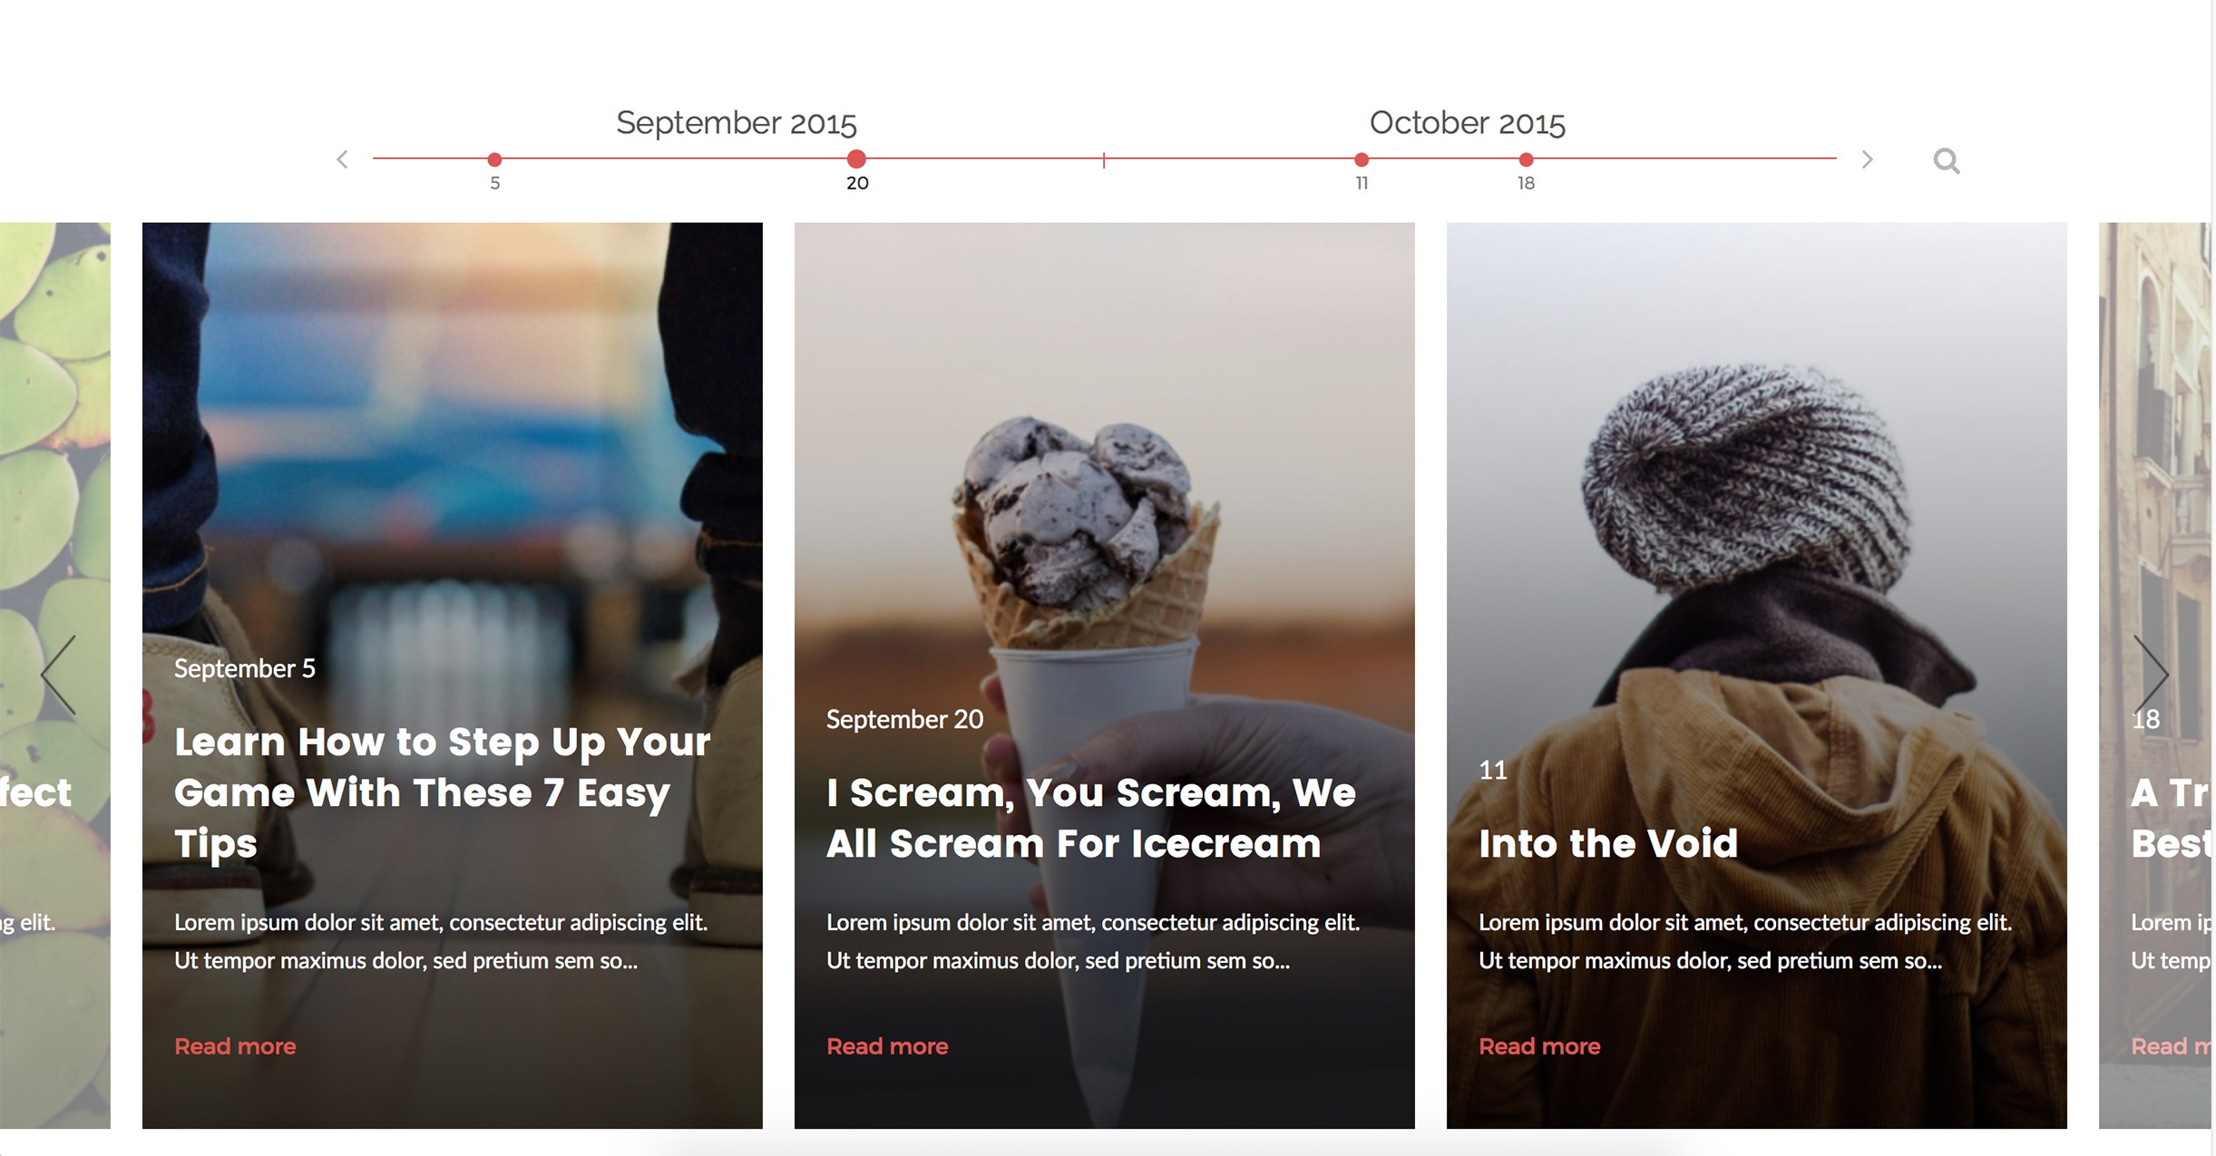
Task: Select the October 11 timeline dot
Action: point(1362,160)
